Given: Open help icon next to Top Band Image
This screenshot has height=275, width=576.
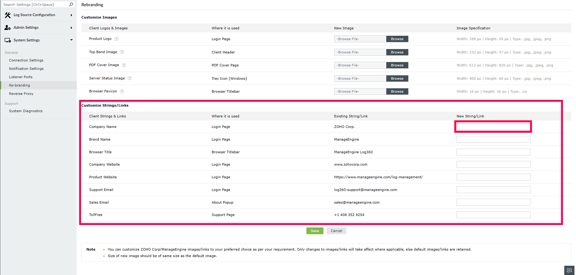Looking at the screenshot, I should coord(122,52).
